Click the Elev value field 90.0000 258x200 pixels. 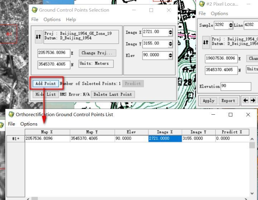coord(155,55)
